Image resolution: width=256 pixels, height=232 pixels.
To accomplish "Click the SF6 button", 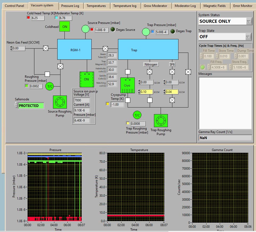I will pos(172,64).
